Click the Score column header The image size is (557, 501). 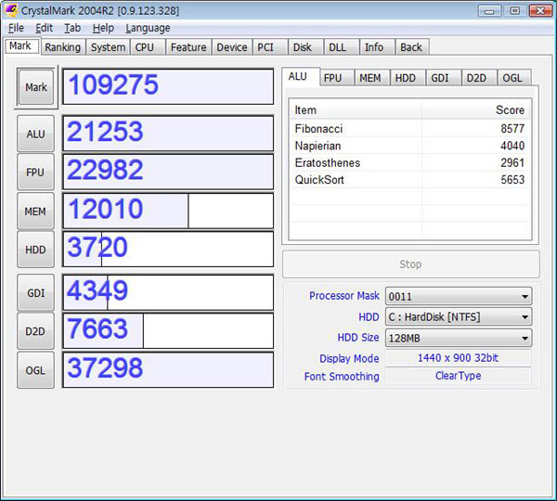[476, 109]
